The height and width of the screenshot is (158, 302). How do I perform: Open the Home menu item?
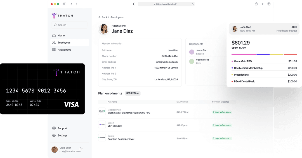(61, 36)
